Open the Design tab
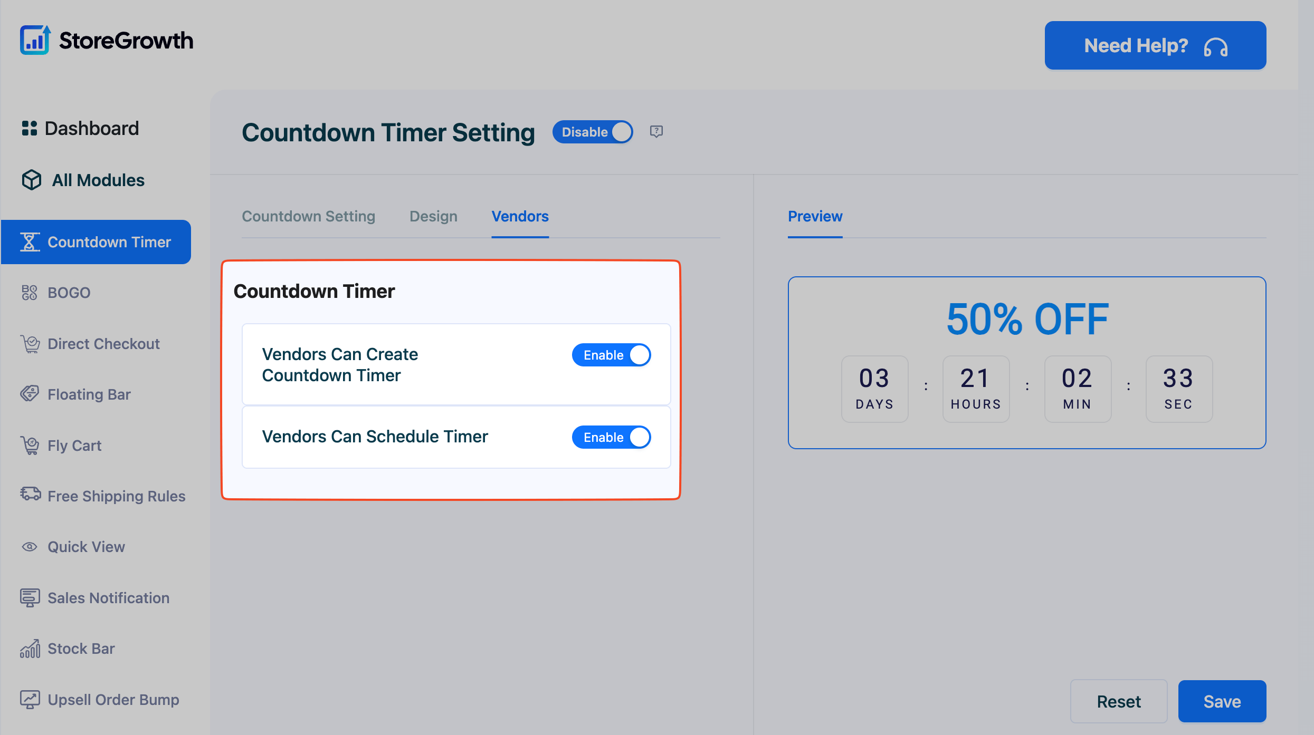Image resolution: width=1314 pixels, height=735 pixels. (433, 216)
